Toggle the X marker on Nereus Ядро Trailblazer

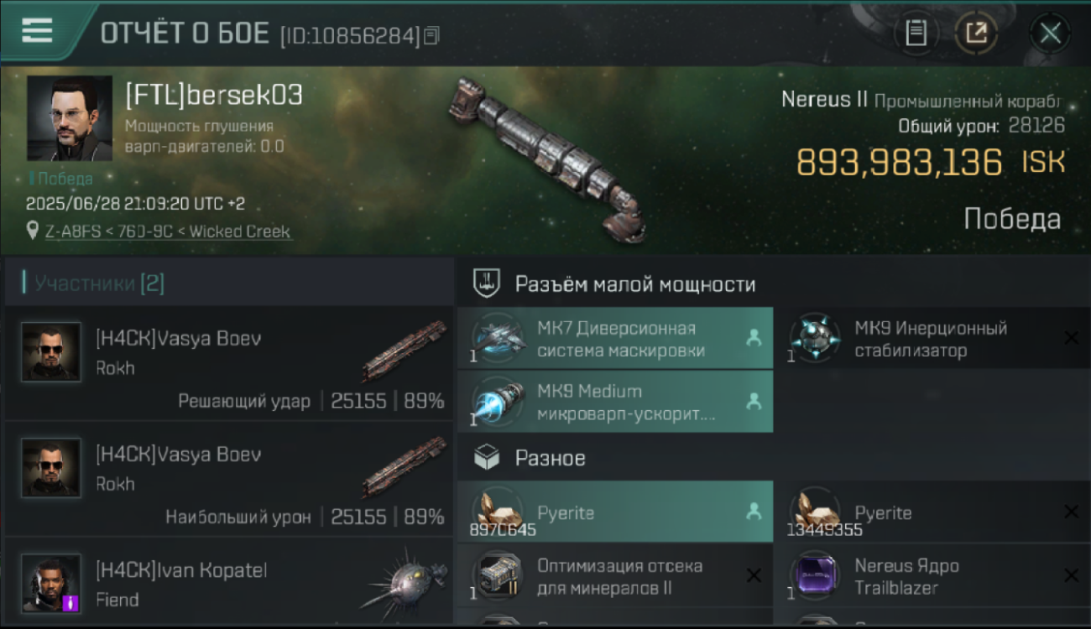coord(1071,575)
